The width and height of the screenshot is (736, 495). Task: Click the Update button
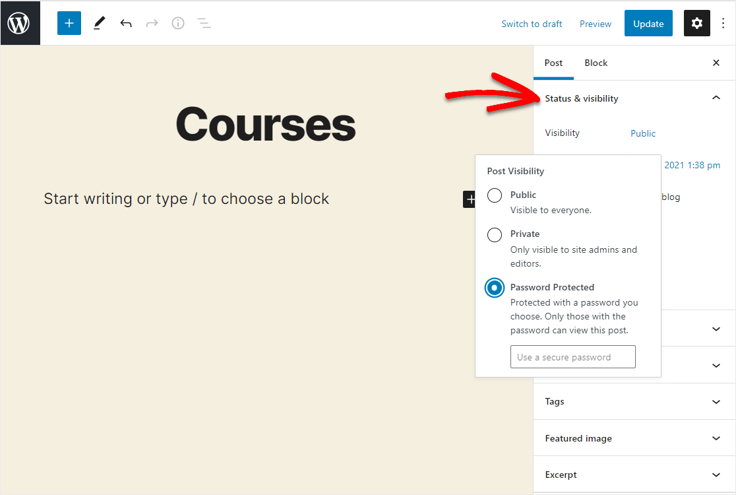point(648,24)
